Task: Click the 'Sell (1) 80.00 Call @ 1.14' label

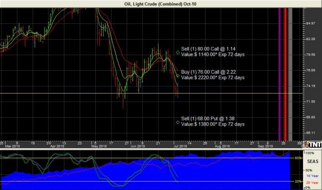Action: tap(208, 49)
